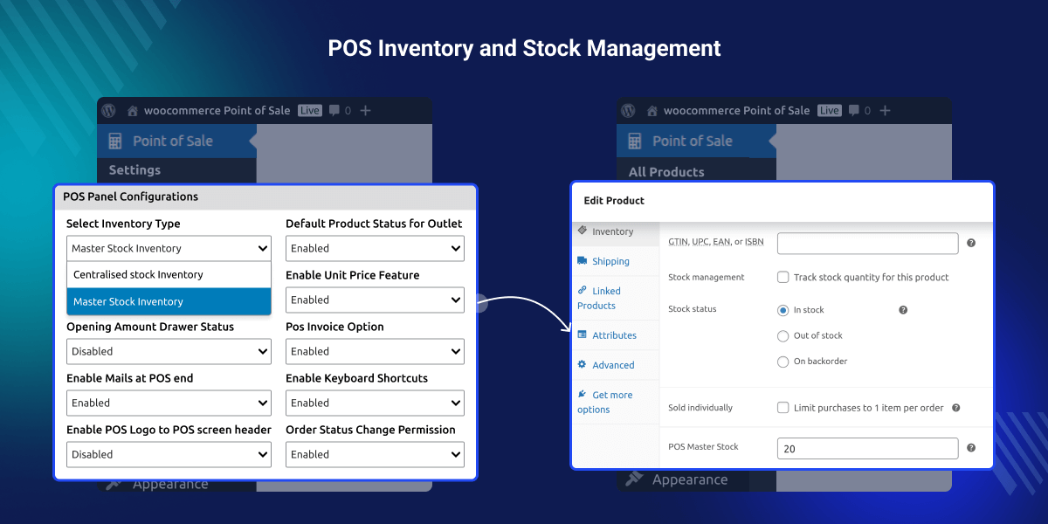Click the Edit Product heading
The image size is (1048, 524).
[x=614, y=201]
